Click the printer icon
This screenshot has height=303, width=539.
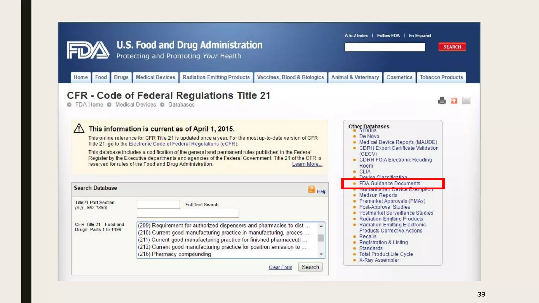(442, 100)
